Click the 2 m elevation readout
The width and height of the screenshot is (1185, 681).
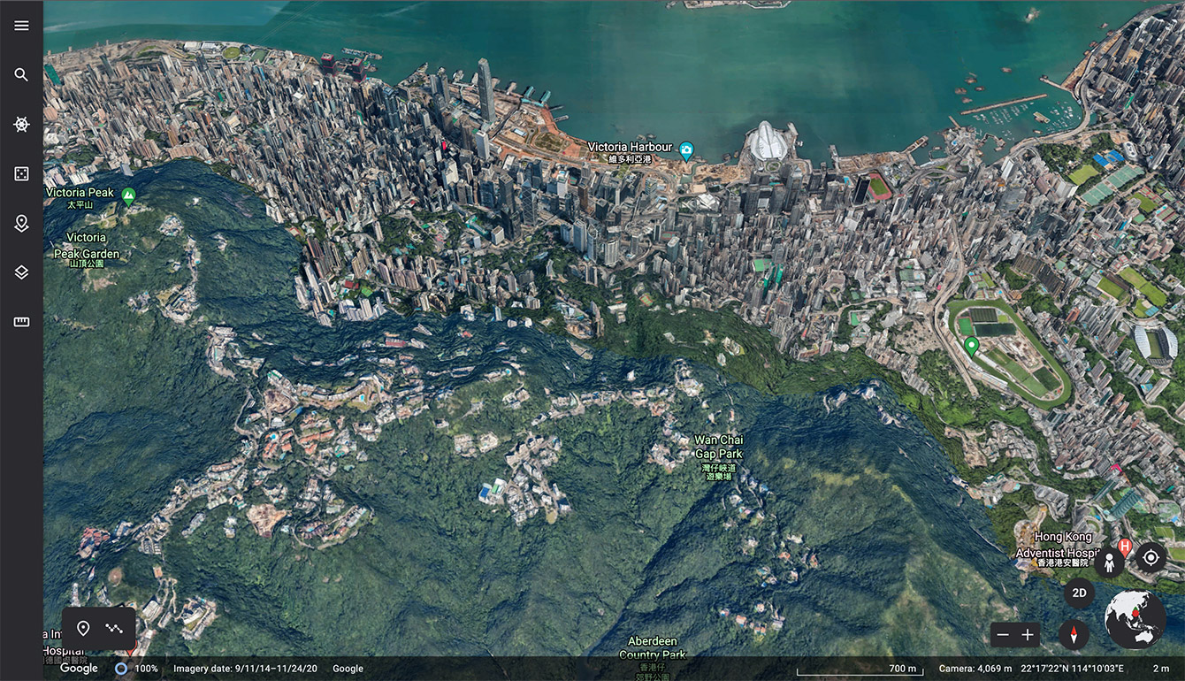pyautogui.click(x=1161, y=669)
